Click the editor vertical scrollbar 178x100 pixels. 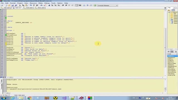[x=165, y=43]
